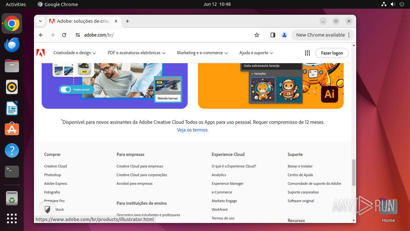Open the Adobe Express footer link
410x231 pixels.
[x=56, y=184]
